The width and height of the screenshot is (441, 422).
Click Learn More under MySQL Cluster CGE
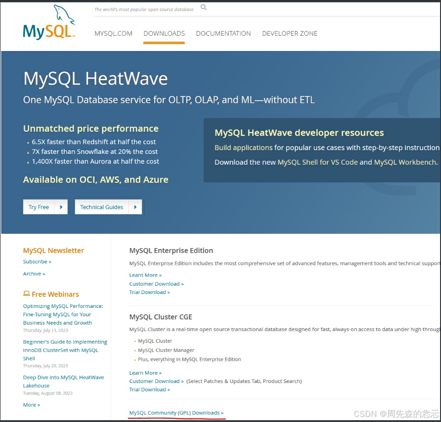[146, 373]
